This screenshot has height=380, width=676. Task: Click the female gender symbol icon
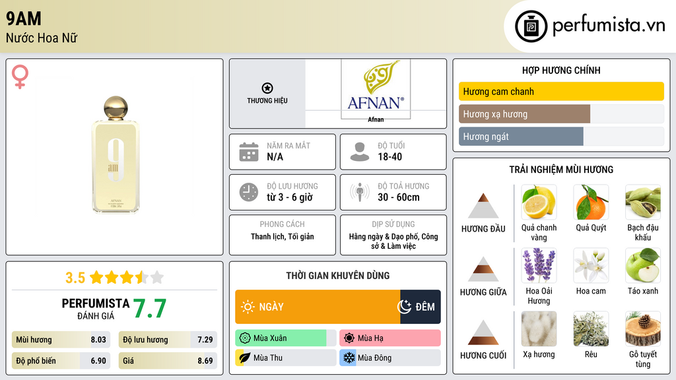[20, 77]
